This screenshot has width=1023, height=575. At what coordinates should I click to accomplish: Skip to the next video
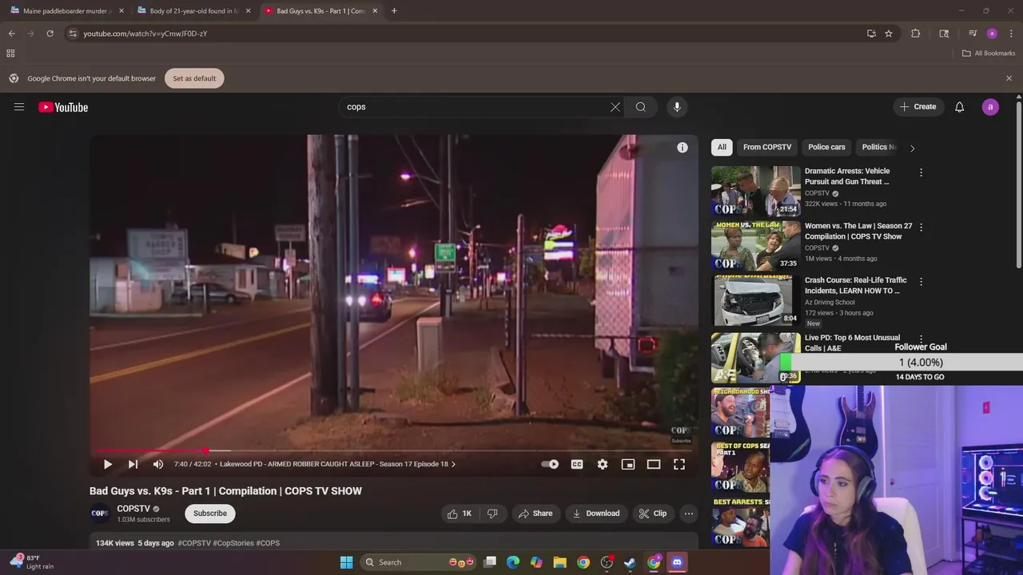133,464
